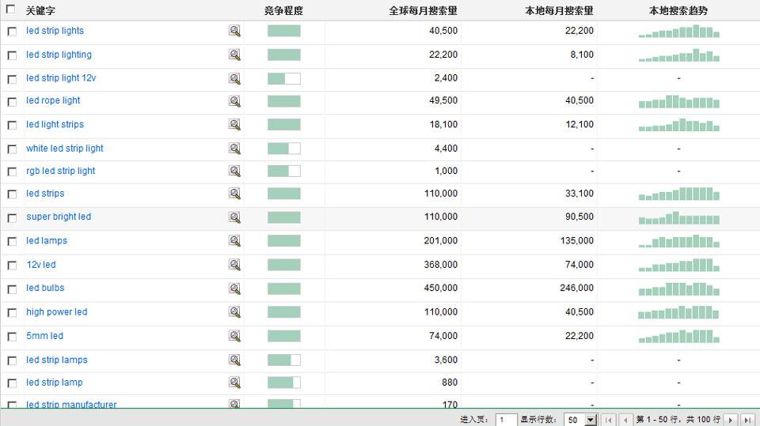Open search preview icon for led strips
Viewport: 760px width, 426px height.
[x=234, y=194]
